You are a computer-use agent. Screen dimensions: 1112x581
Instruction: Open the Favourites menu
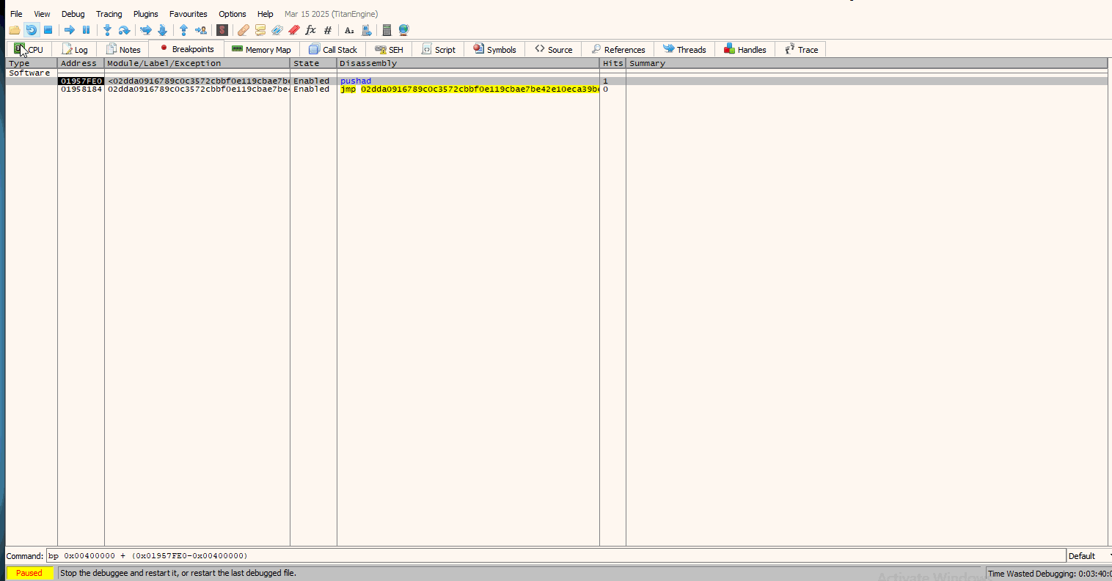(189, 14)
